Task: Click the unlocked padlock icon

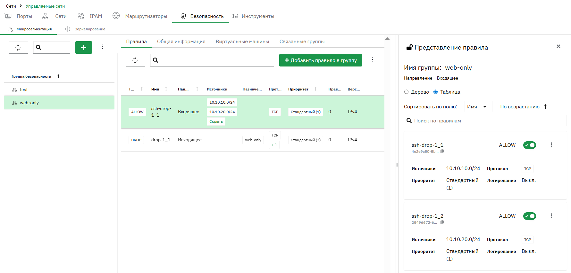Action: point(409,47)
